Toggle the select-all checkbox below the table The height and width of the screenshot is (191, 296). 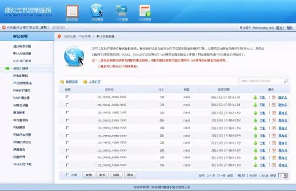pos(67,175)
